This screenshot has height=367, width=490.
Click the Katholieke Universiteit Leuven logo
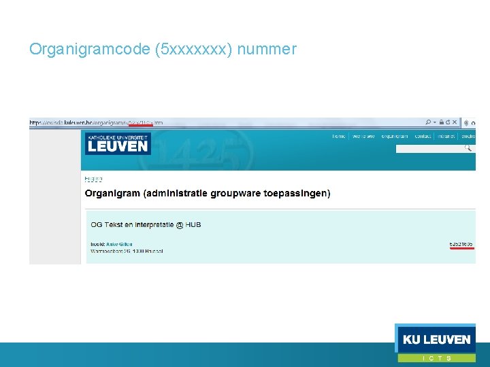point(118,143)
